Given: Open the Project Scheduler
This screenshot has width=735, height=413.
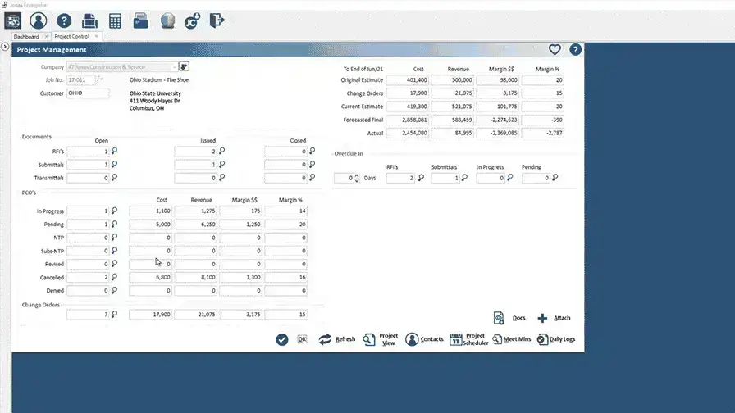Looking at the screenshot, I should pyautogui.click(x=468, y=339).
